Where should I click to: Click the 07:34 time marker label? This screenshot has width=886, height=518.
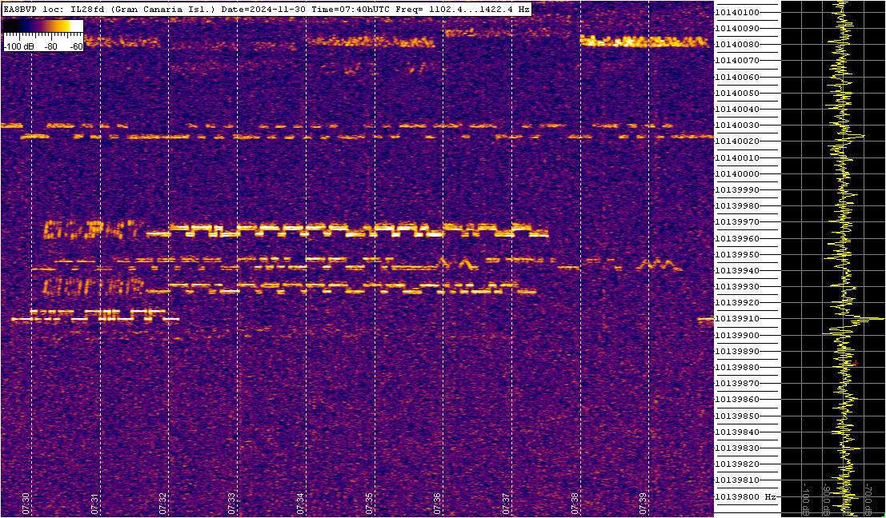pos(301,504)
